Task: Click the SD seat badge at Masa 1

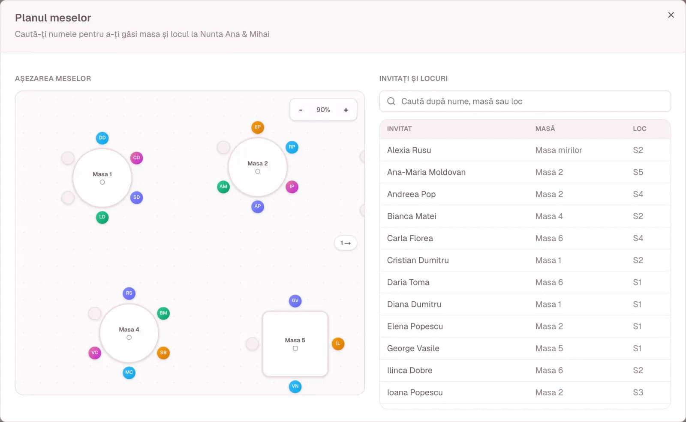Action: click(x=136, y=198)
